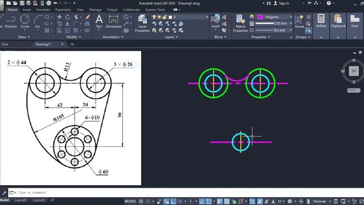
Task: Choose the Rectangle tool in Draw panel
Action: [47, 17]
